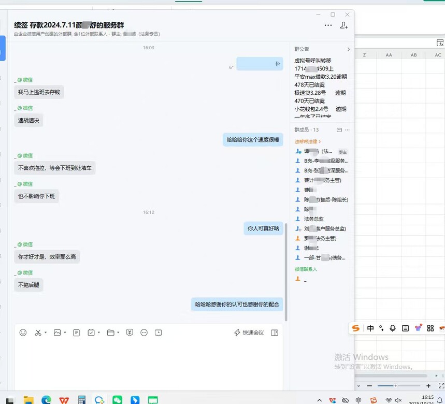Open the three-dot more menu in chat header

click(x=328, y=25)
